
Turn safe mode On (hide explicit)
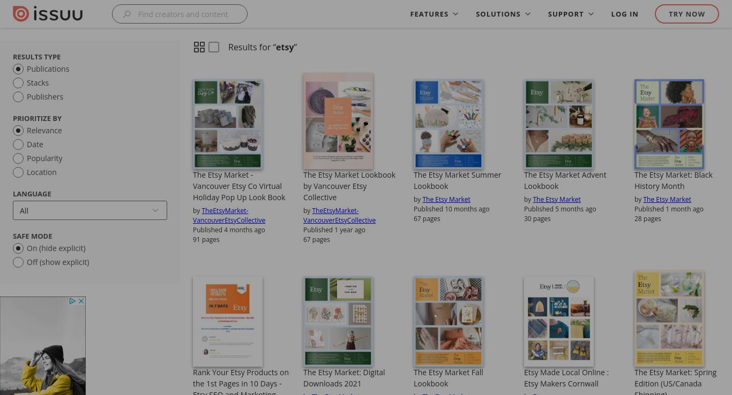(18, 248)
